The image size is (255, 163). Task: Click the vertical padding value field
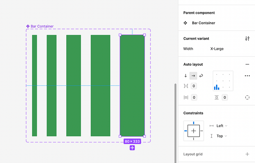225,97
